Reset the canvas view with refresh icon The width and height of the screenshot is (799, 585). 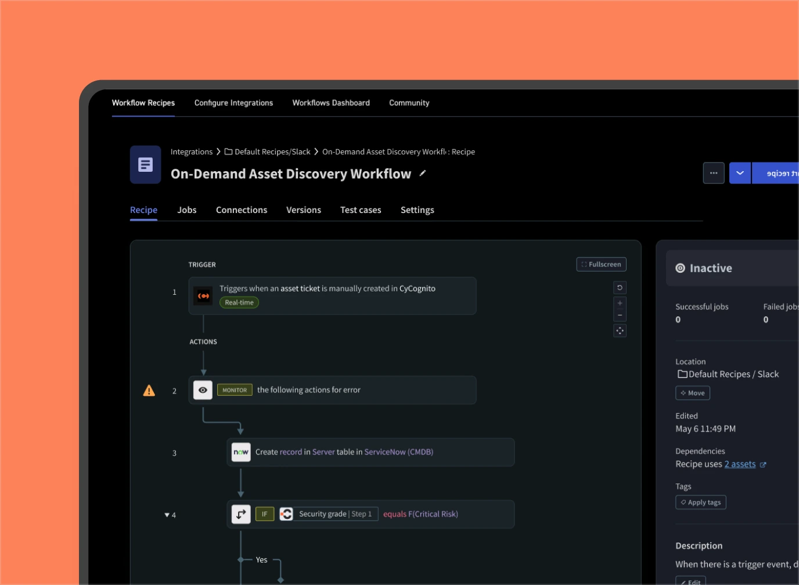[620, 288]
